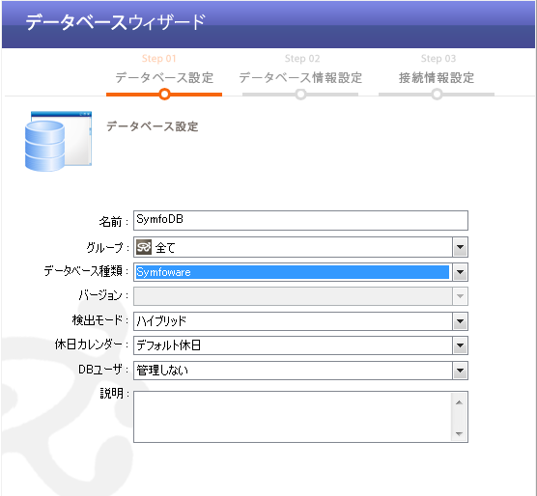537x496 pixels.
Task: Expand the 休日カレンダー dropdown arrow
Action: [460, 345]
